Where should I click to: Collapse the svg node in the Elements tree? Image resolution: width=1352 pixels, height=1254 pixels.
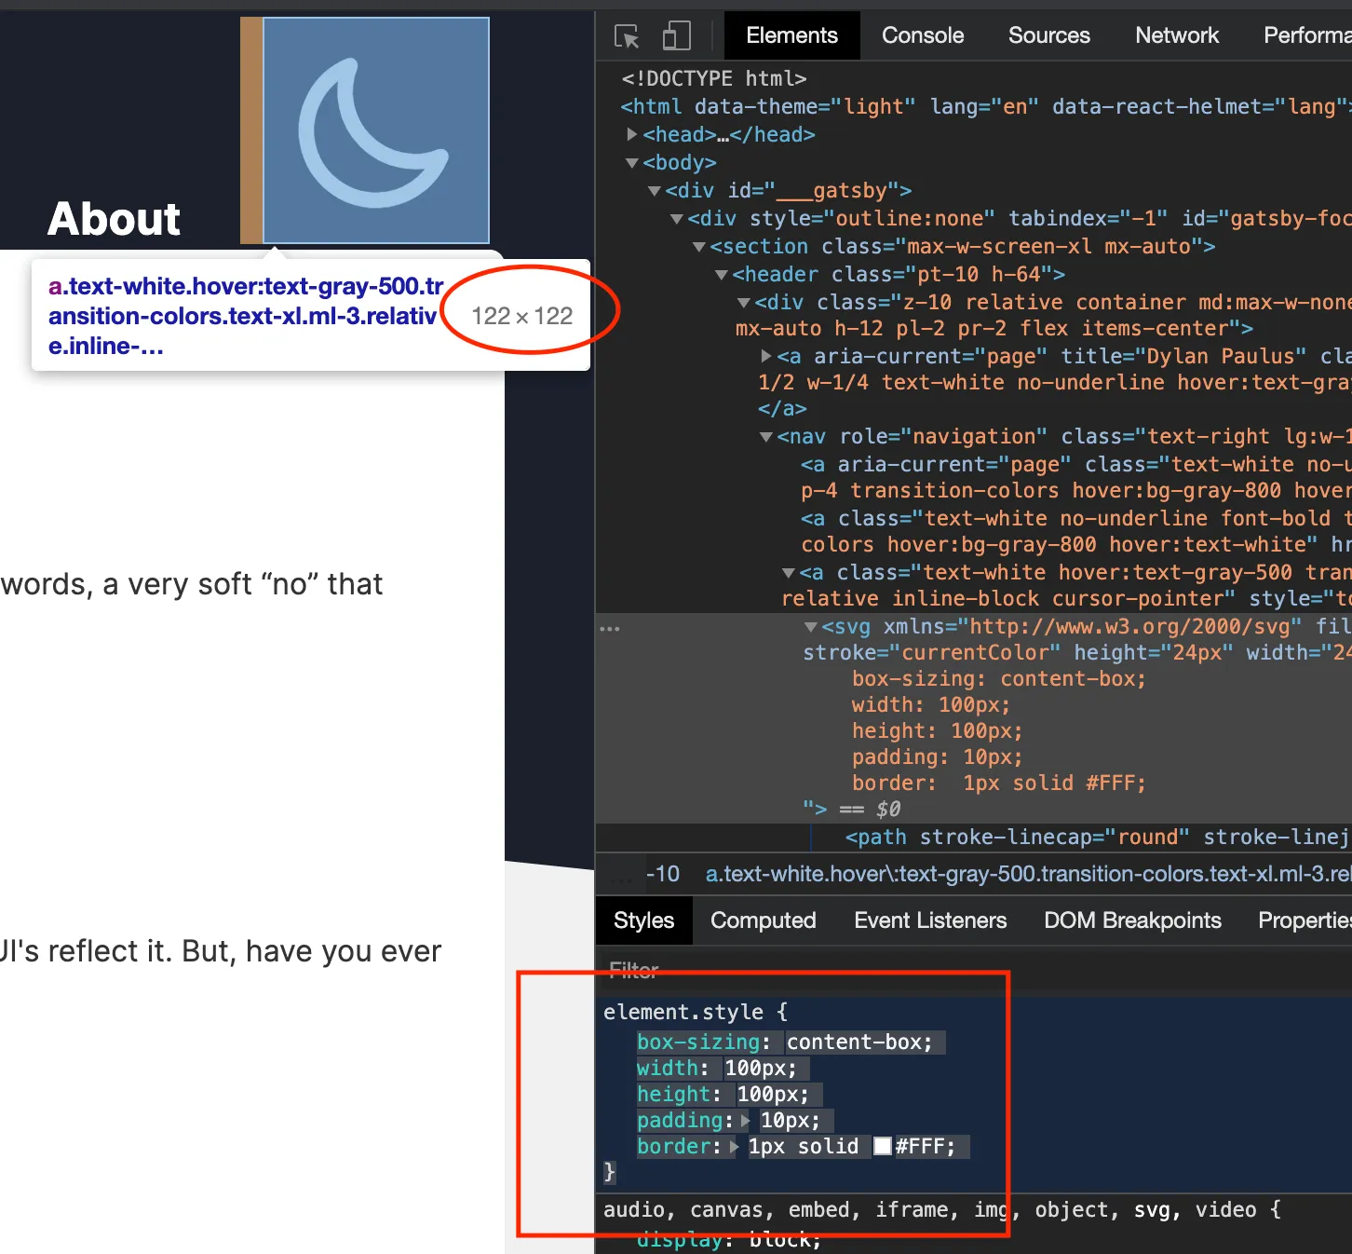(809, 627)
